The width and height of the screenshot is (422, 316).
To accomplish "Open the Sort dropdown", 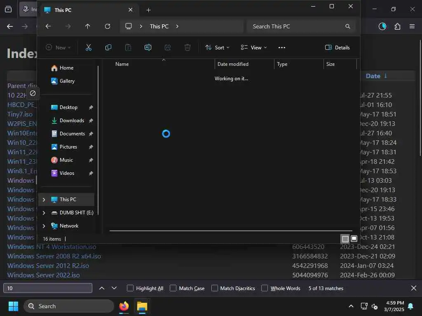I will click(217, 48).
